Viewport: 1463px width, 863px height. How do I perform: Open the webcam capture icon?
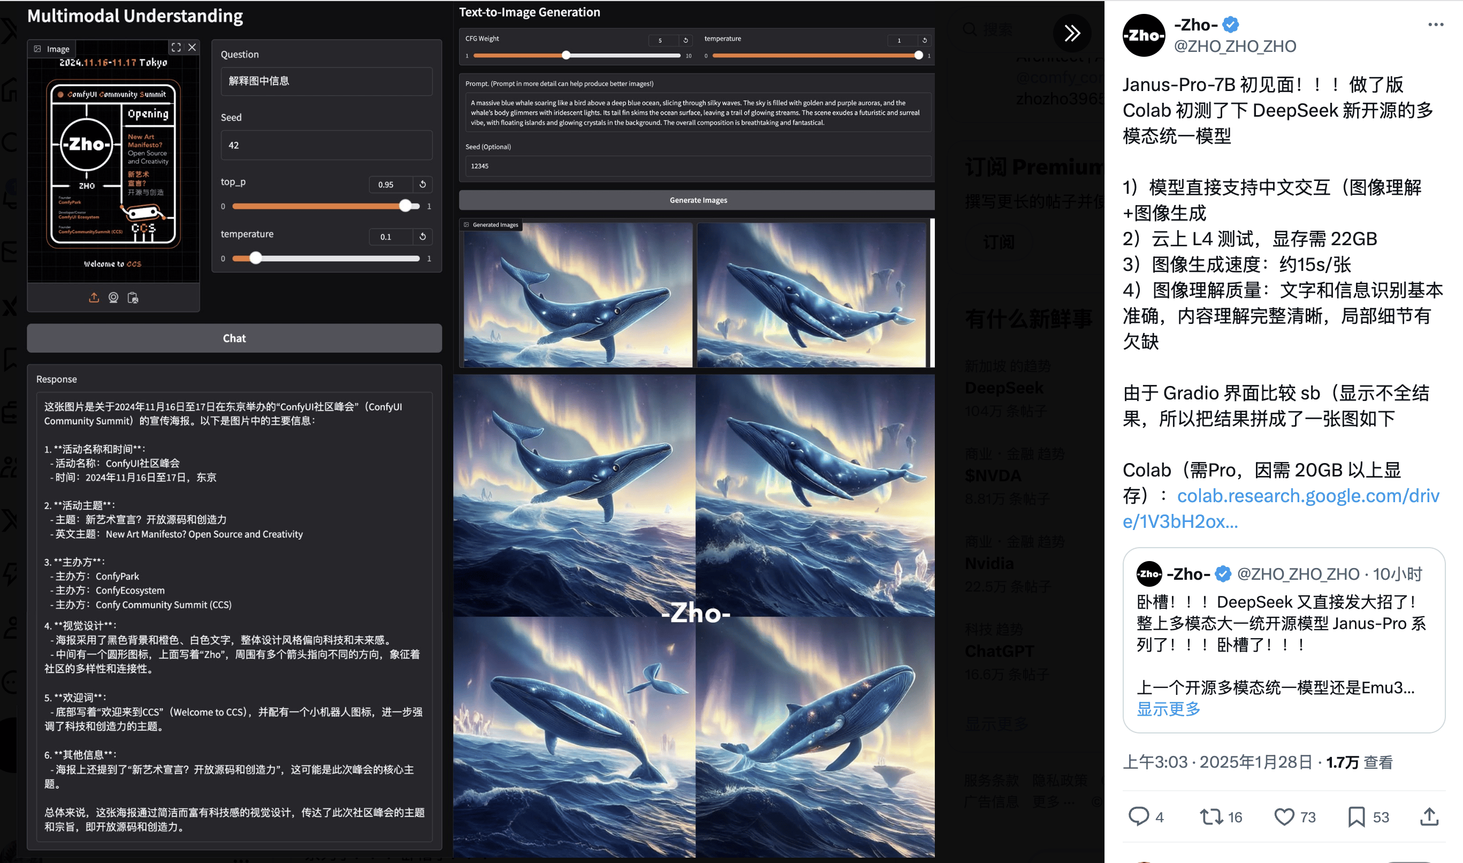[x=114, y=297]
